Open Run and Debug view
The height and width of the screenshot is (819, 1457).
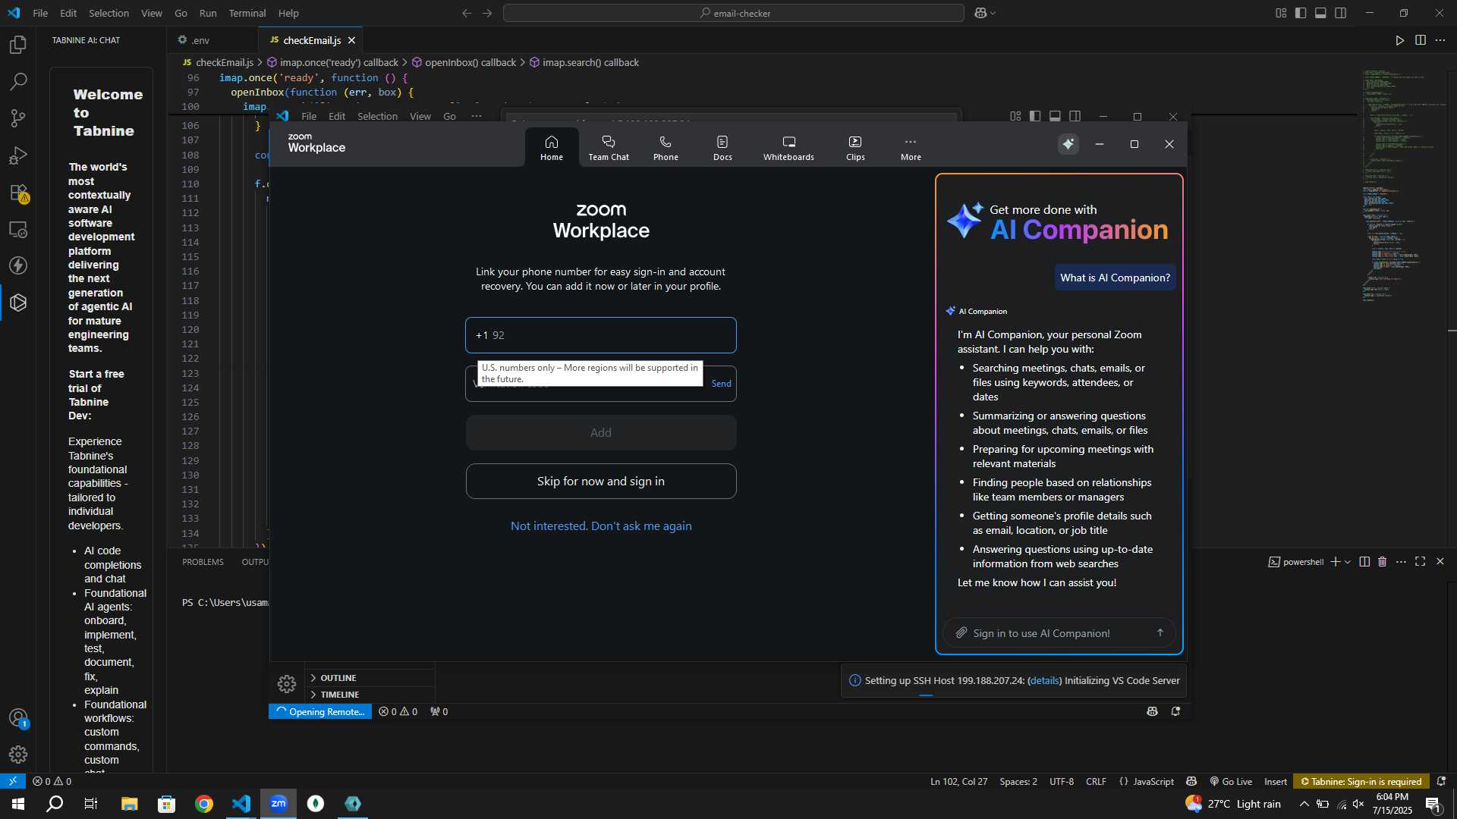[18, 155]
